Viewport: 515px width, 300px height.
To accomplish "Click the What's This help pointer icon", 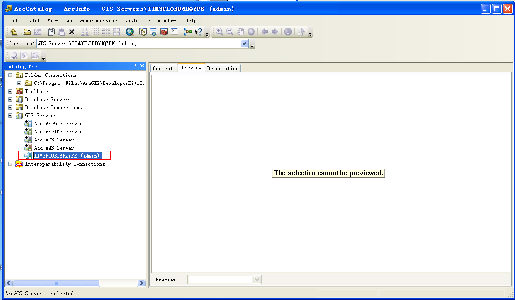I will click(198, 32).
